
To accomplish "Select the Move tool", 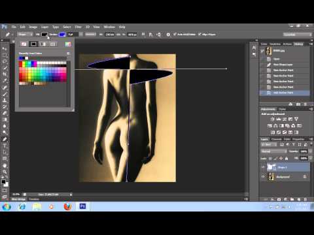I will 5,48.
